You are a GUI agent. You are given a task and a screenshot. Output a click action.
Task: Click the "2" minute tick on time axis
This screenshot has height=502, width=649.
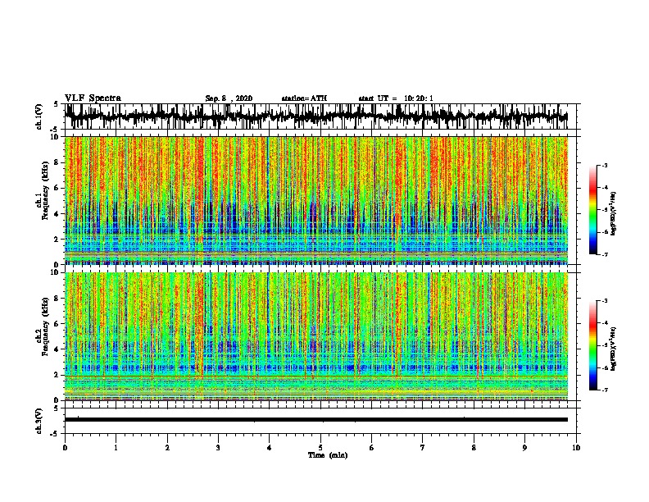point(167,448)
